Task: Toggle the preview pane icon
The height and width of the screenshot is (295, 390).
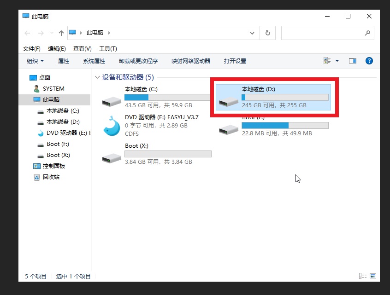Action: (x=353, y=61)
